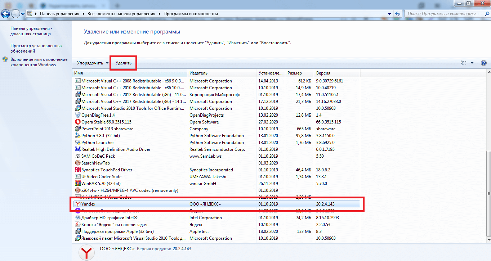Expand arrow after Все элементы панели управления
The height and width of the screenshot is (261, 491).
pyautogui.click(x=159, y=14)
